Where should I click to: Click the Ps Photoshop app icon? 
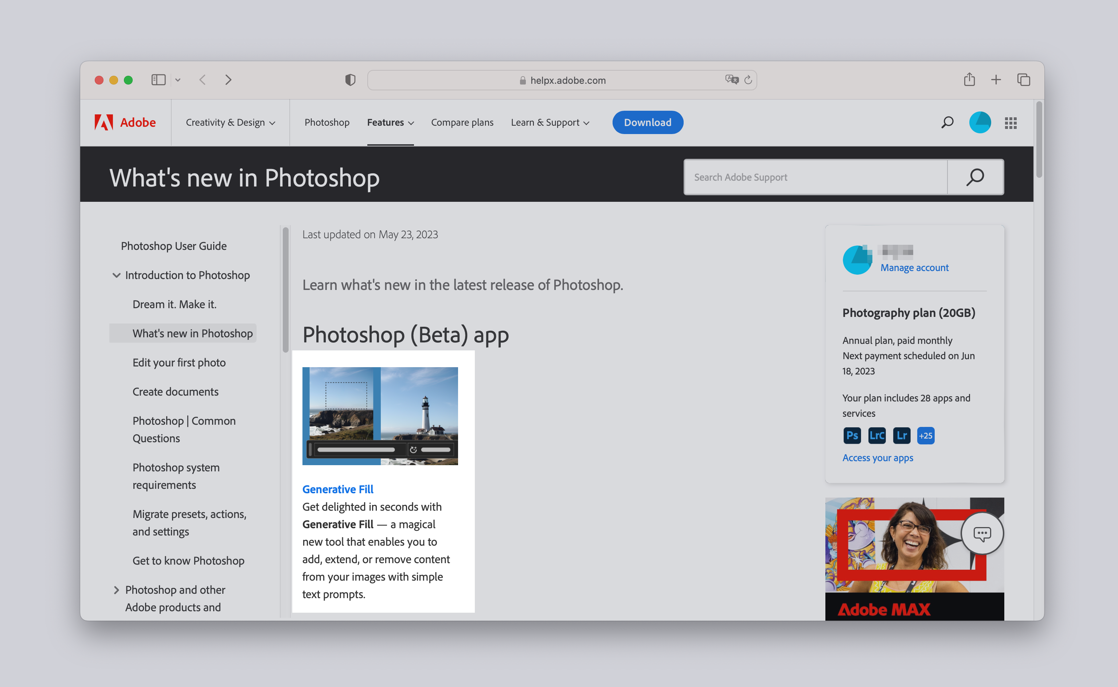[x=852, y=435]
